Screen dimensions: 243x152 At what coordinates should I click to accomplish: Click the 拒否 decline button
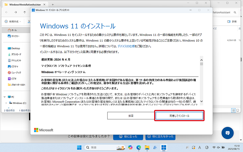(131, 116)
